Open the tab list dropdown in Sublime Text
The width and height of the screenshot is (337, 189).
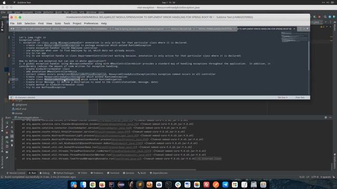308,28
